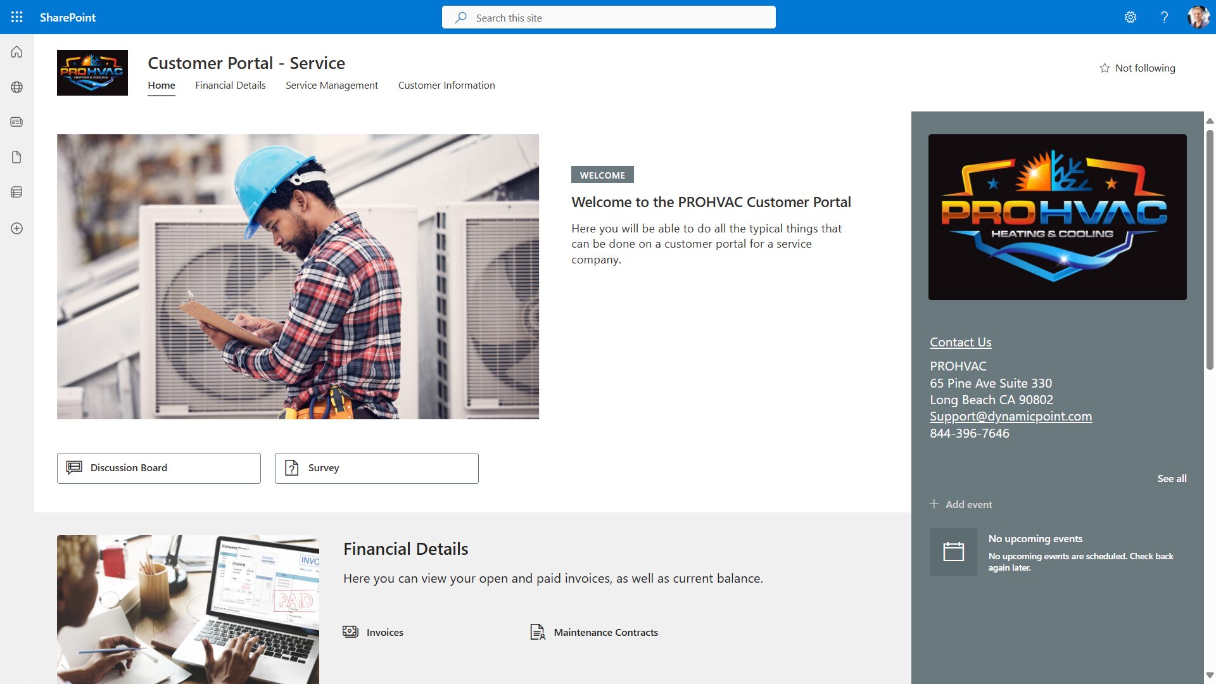Click the phone number 844-396-7646
Image resolution: width=1216 pixels, height=684 pixels.
click(x=970, y=433)
